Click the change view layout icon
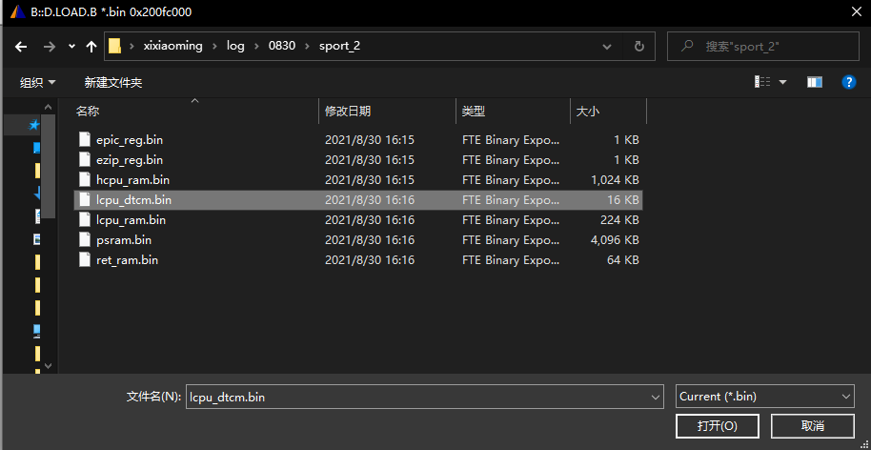The image size is (871, 450). pos(762,83)
